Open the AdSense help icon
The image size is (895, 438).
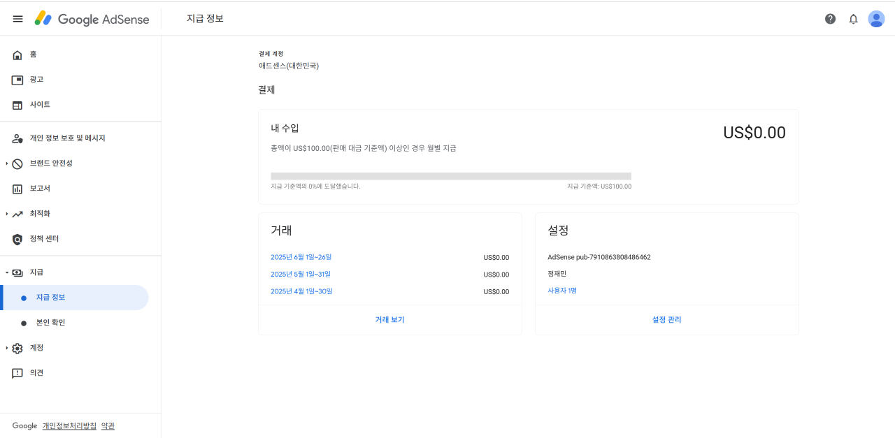830,19
